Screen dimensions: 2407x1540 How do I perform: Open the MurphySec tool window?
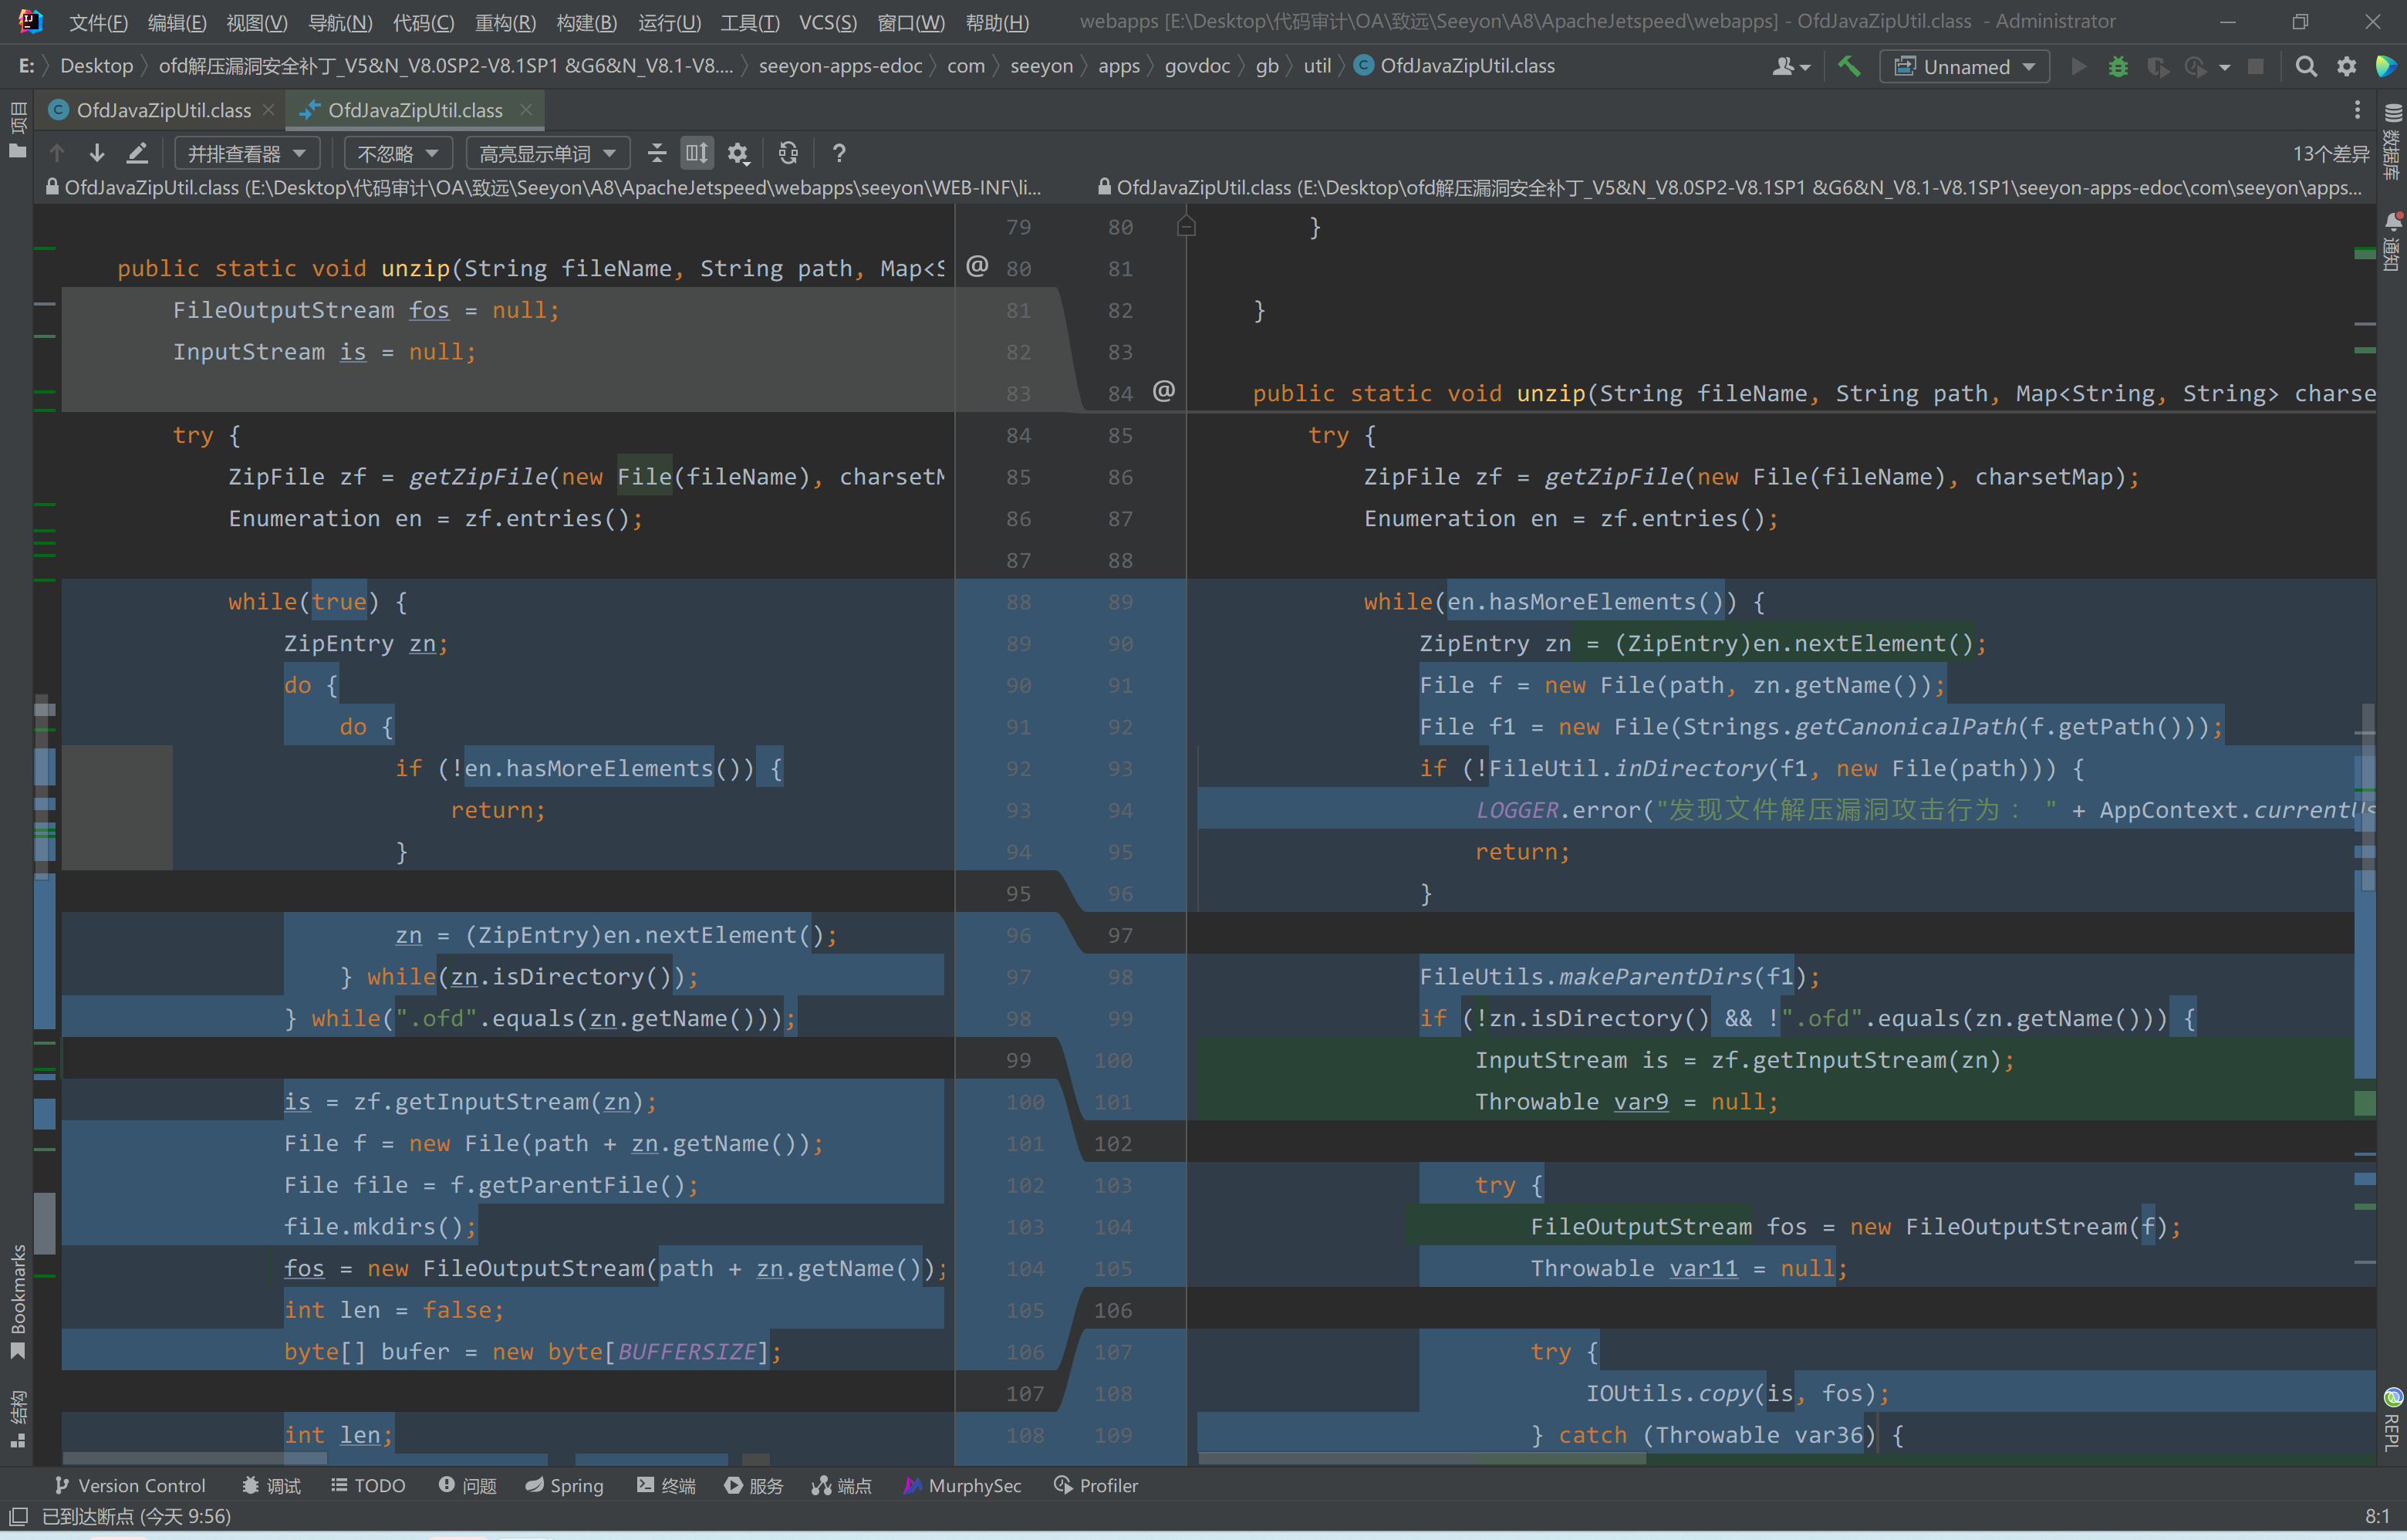click(962, 1485)
